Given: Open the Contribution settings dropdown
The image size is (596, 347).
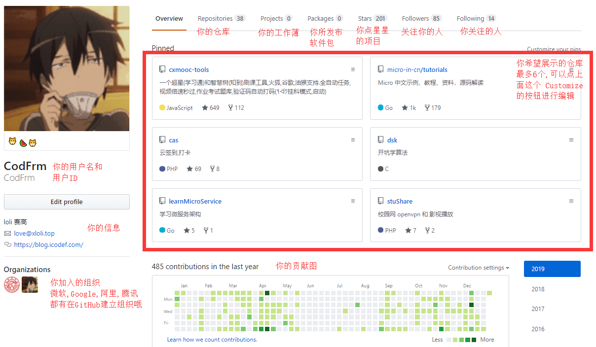Looking at the screenshot, I should pyautogui.click(x=478, y=268).
